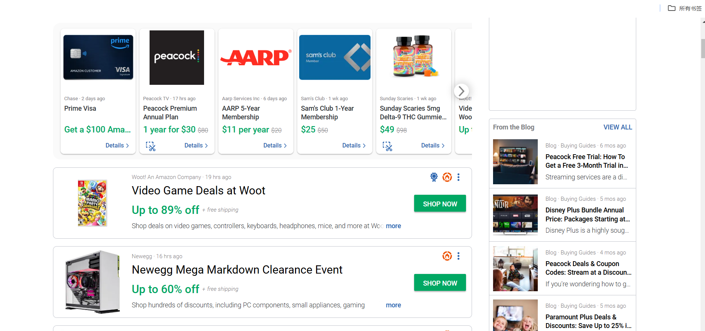
Task: Click 'Woot! An Amazon Company' store name
Action: click(x=166, y=177)
